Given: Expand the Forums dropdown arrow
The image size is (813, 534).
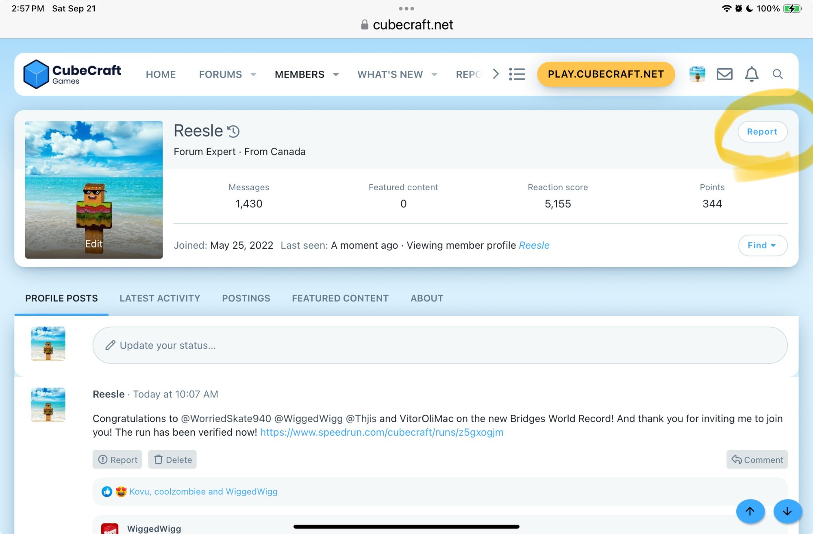Looking at the screenshot, I should pos(253,74).
